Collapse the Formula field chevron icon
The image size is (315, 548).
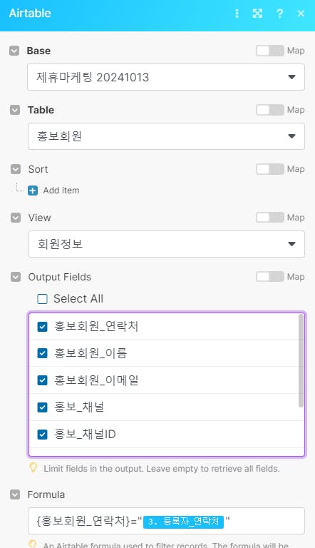[15, 494]
